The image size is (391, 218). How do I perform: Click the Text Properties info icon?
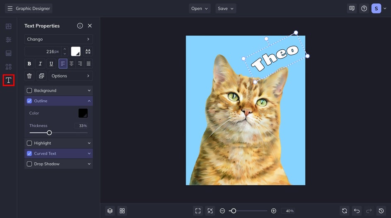(80, 26)
